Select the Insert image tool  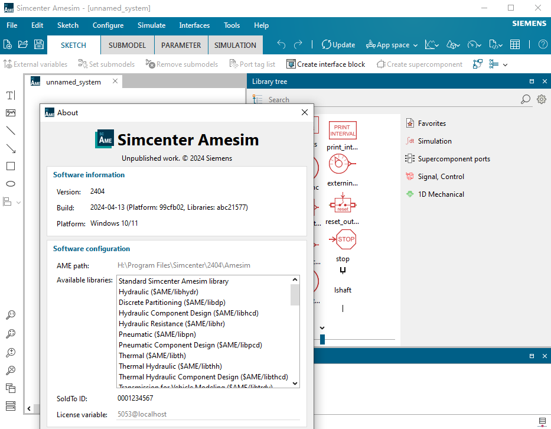coord(11,113)
